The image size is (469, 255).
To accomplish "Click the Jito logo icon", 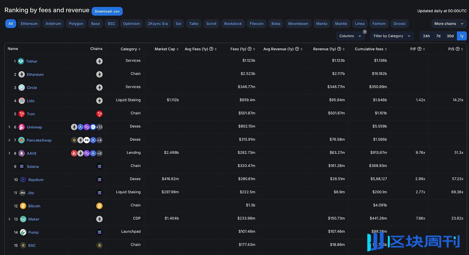I will click(x=22, y=193).
